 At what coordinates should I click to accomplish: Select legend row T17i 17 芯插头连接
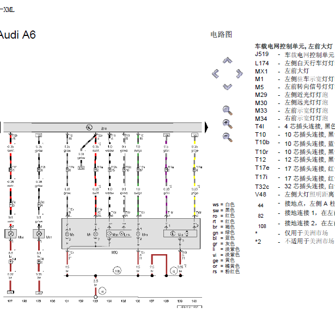[x=294, y=177]
